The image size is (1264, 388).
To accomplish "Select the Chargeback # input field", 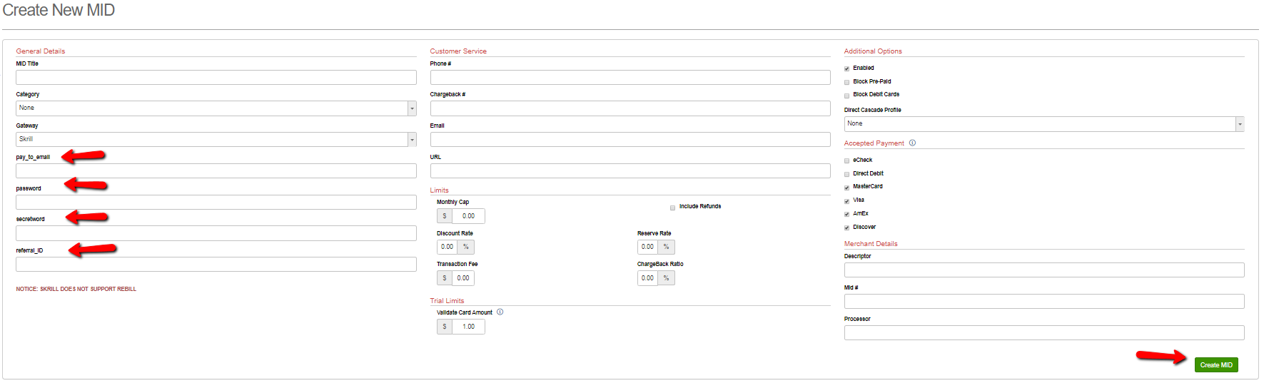I will (630, 108).
